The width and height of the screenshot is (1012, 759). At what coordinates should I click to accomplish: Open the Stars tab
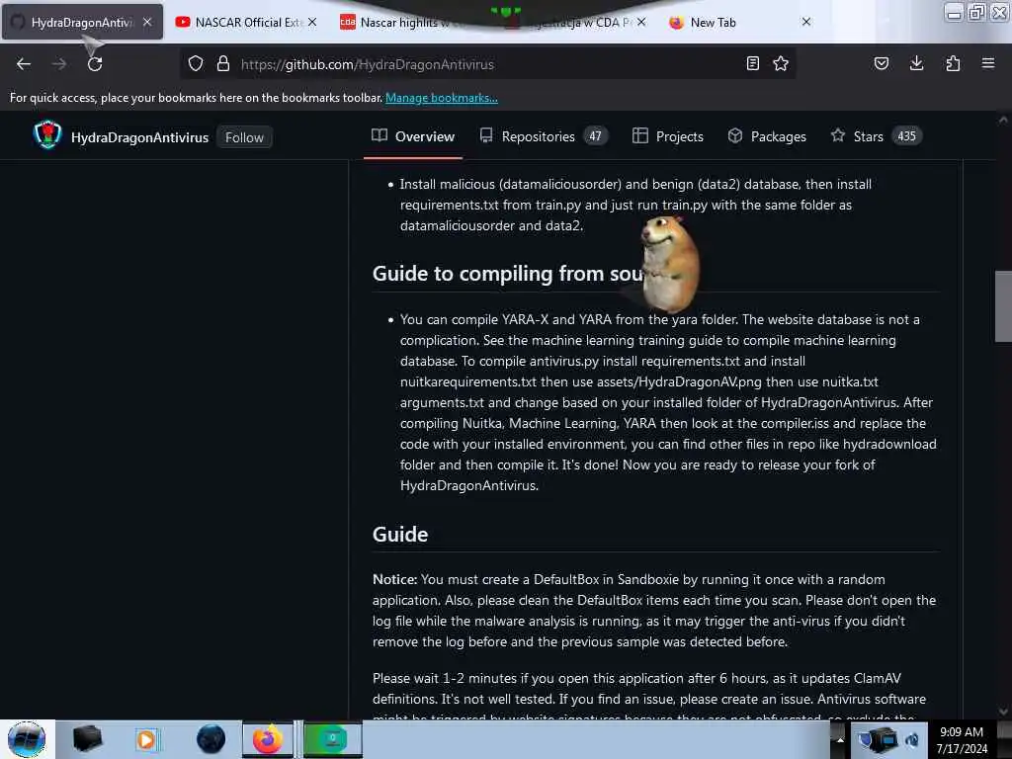point(876,136)
